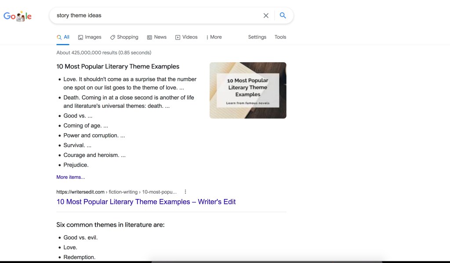Open the News results tab
The image size is (450, 263).
156,37
